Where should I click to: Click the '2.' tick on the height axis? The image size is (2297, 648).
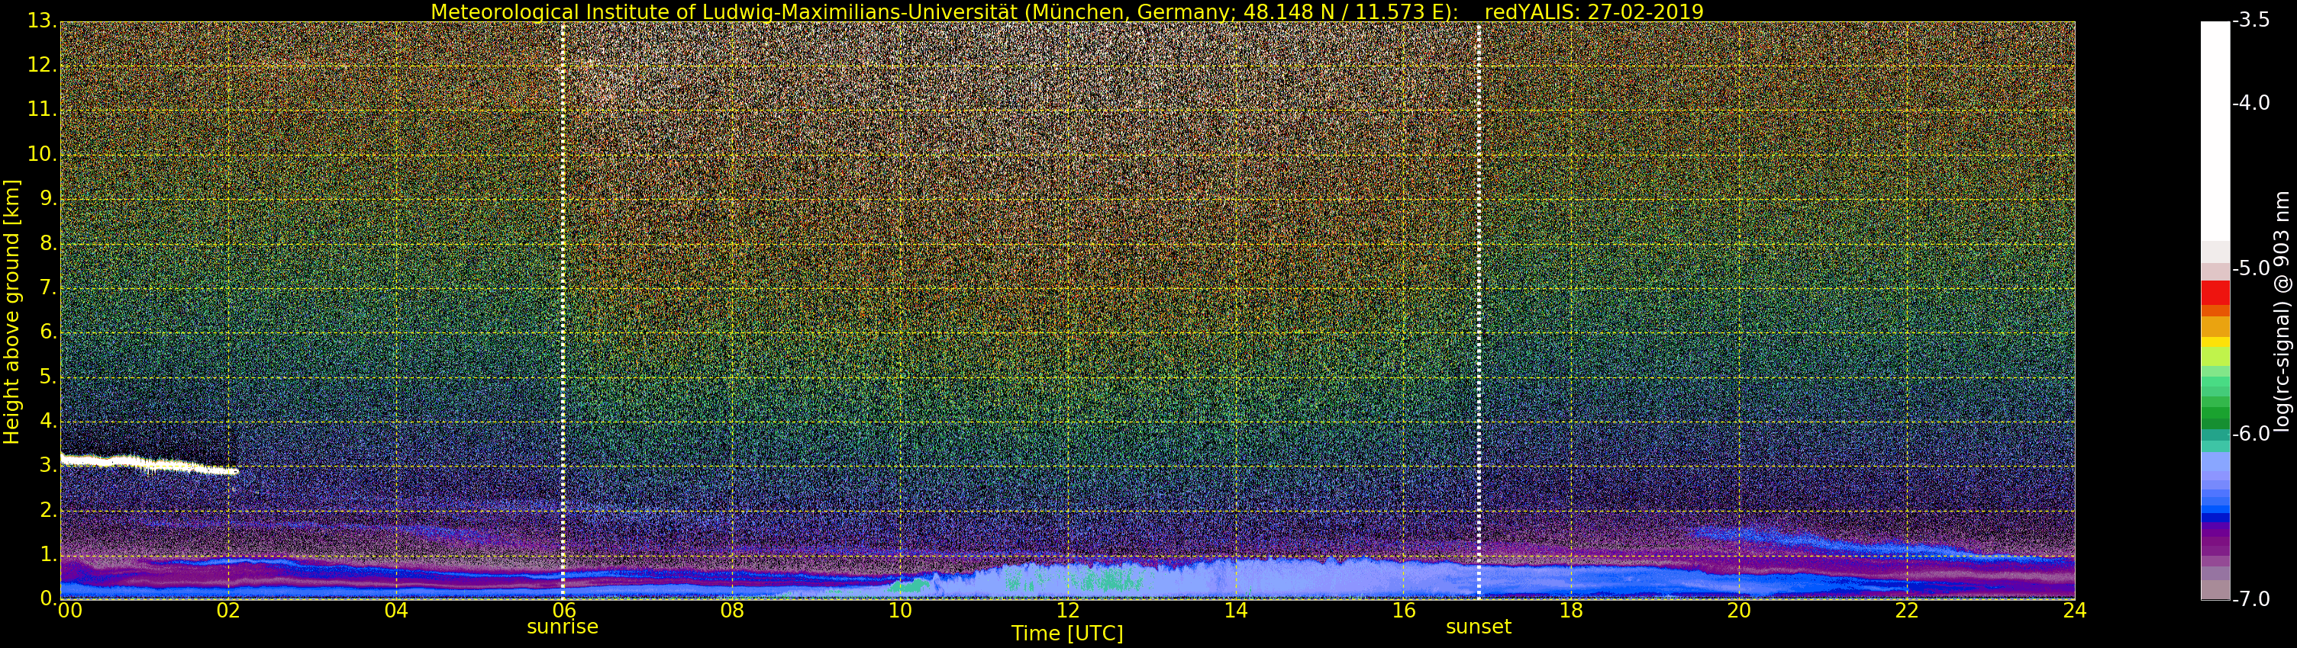coord(47,510)
